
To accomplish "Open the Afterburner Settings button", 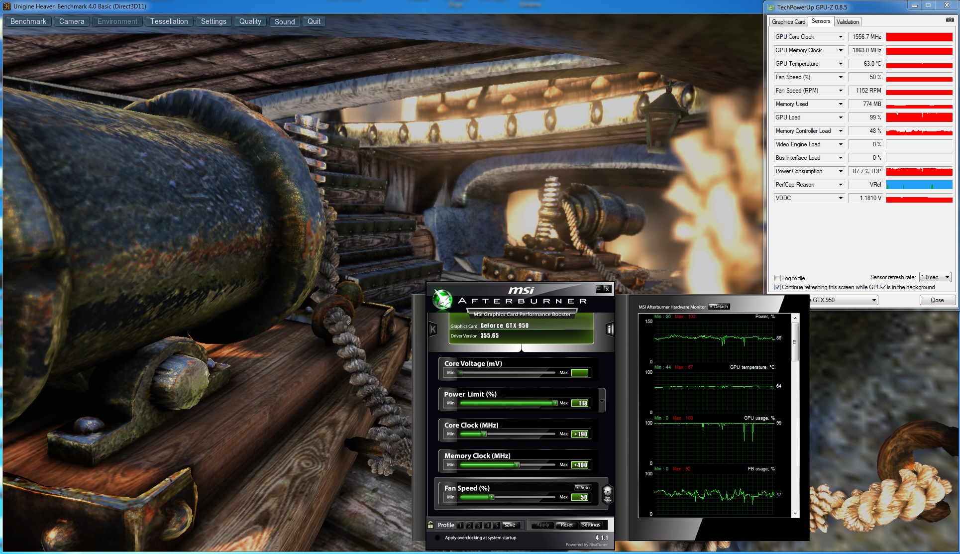I will point(591,525).
